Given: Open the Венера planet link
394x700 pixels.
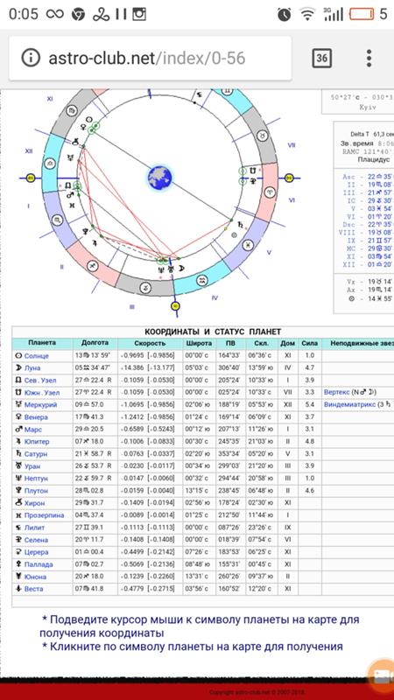Looking at the screenshot, I should 36,417.
